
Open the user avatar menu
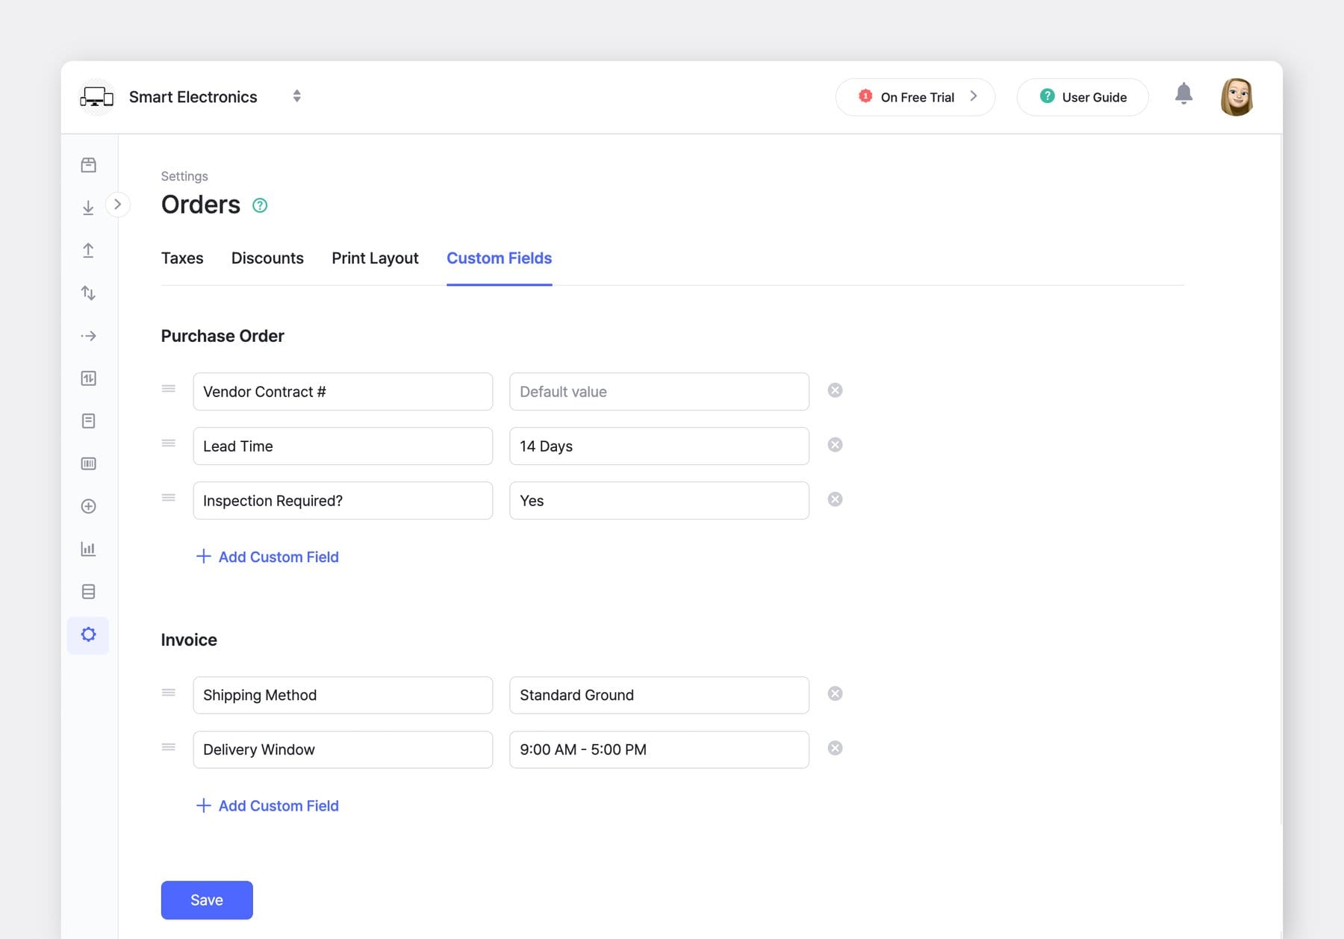pyautogui.click(x=1237, y=96)
